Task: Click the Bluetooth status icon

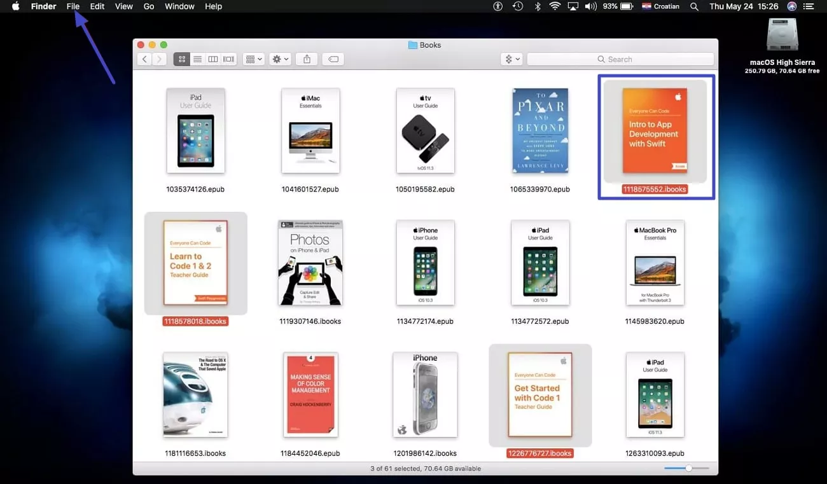Action: pyautogui.click(x=536, y=6)
